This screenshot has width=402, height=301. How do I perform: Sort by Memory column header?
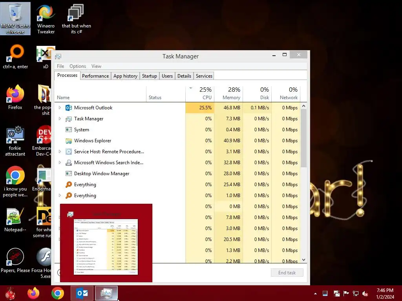229,94
